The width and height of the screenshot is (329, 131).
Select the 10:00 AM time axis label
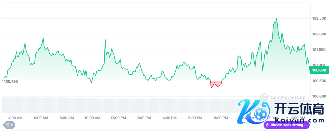[x=92, y=118]
